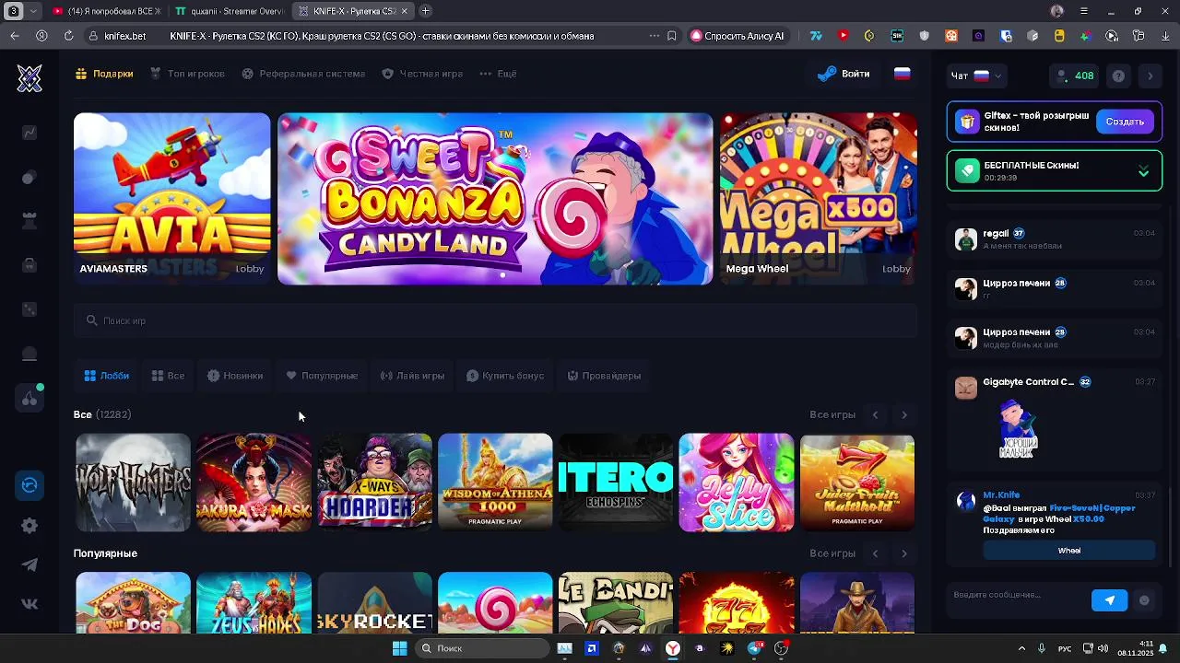Open the cherry slots icon in sidebar
1180x663 pixels.
(x=29, y=399)
